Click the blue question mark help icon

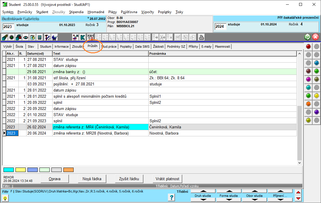[172, 197]
